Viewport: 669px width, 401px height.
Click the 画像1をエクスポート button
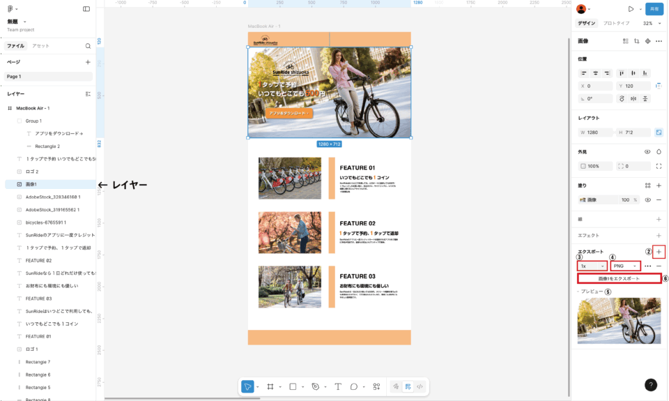(619, 279)
